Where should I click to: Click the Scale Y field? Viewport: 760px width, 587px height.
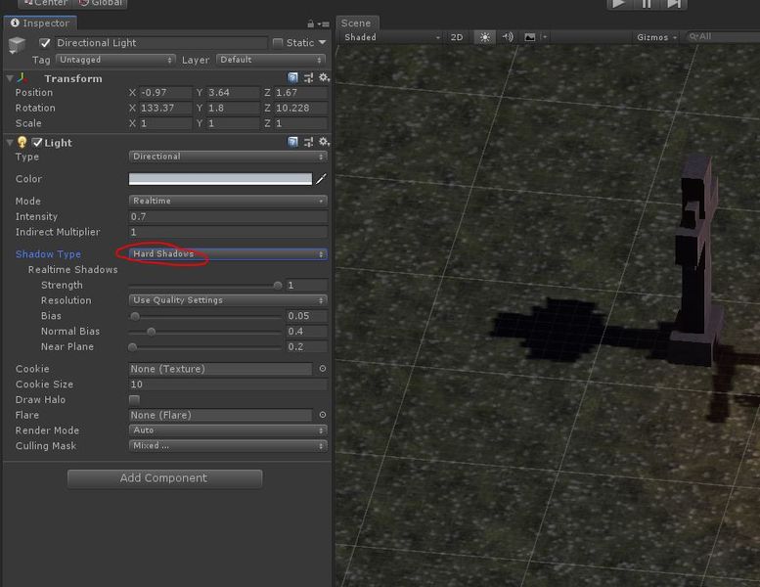coord(233,123)
